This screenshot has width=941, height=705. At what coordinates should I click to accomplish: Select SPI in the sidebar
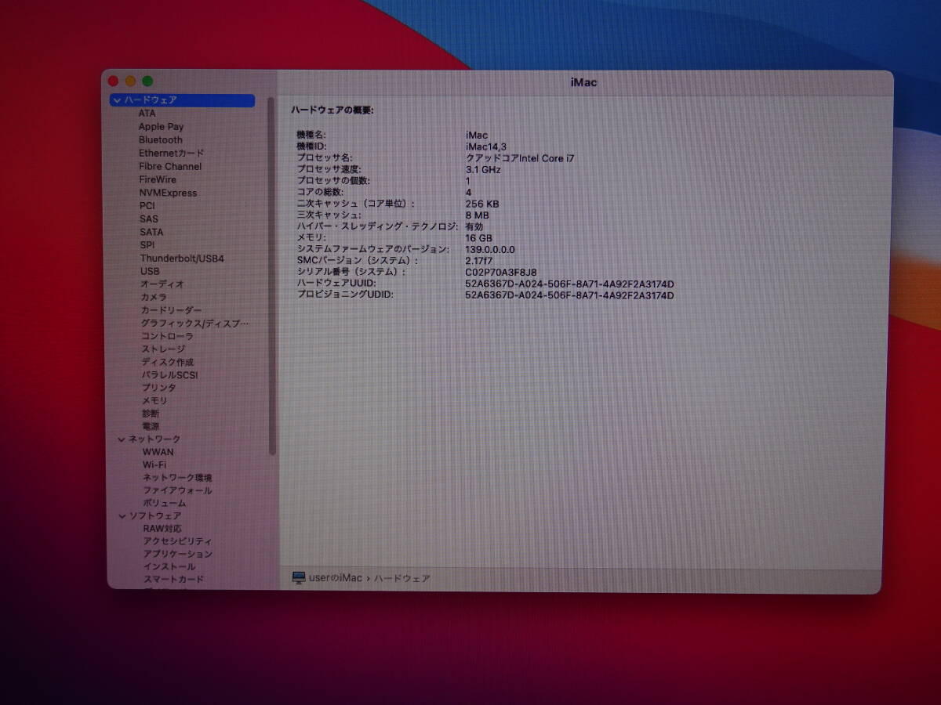coord(147,245)
